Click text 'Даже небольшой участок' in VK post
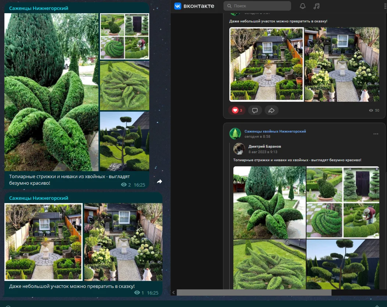Viewport: 387px width, 307px height. tap(278, 21)
